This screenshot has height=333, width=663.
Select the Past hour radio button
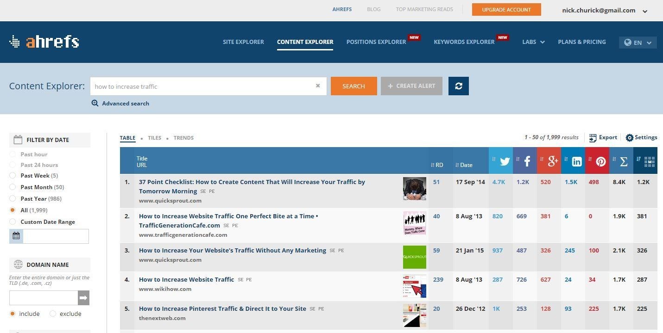pos(13,154)
